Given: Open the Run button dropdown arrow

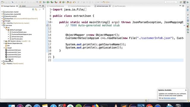Looking at the screenshot, I should click(50, 2).
